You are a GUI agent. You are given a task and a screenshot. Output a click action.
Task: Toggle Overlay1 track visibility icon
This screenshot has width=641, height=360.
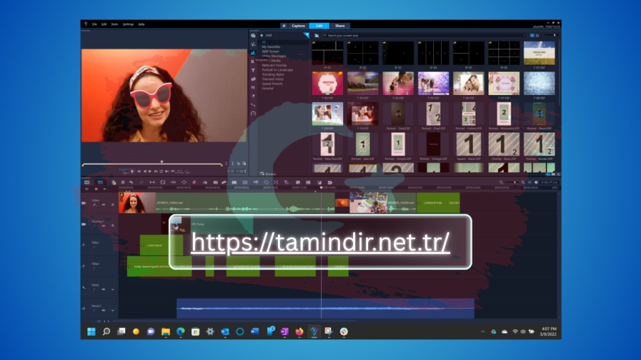84,224
